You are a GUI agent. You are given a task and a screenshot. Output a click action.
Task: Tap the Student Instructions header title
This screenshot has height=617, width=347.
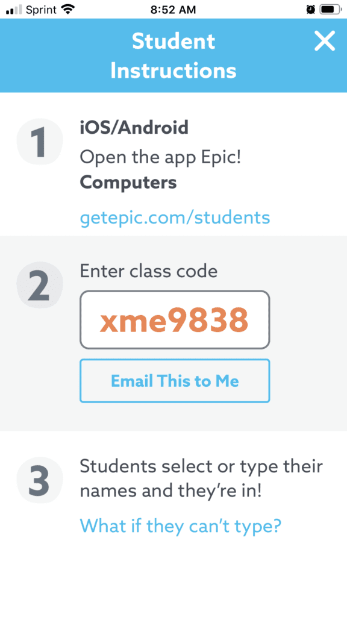(173, 56)
